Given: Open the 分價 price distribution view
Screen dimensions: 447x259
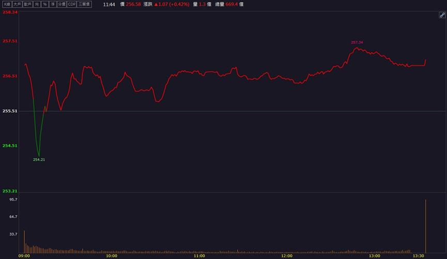Looking at the screenshot, I should [x=61, y=4].
